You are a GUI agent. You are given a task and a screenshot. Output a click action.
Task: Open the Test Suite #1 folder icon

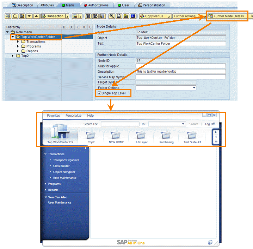(192, 136)
